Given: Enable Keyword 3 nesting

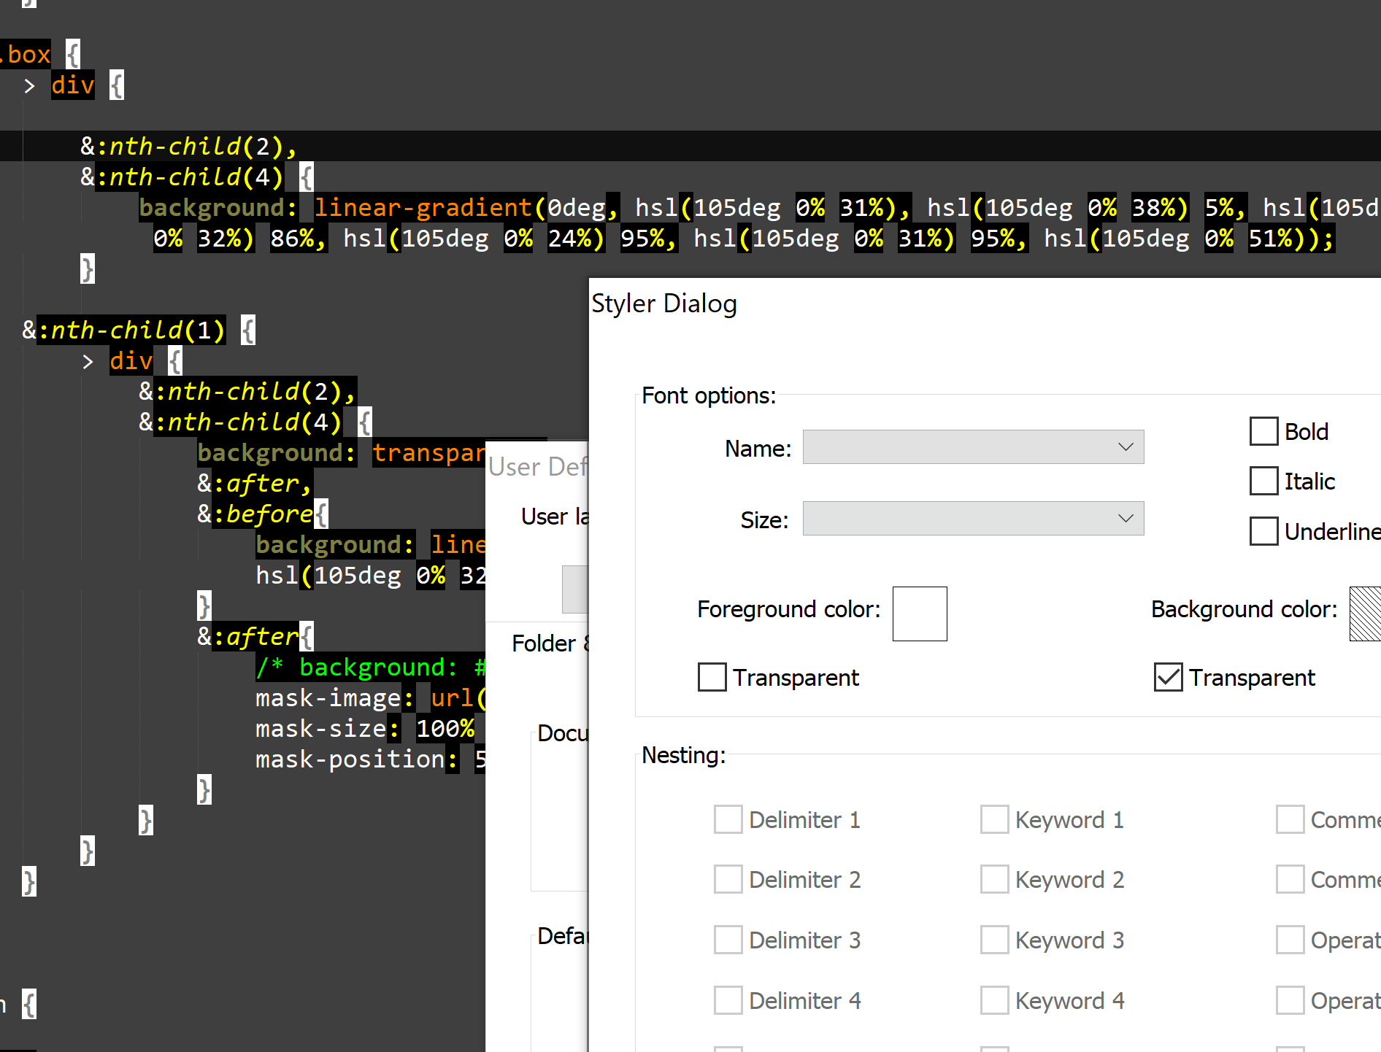Looking at the screenshot, I should point(994,940).
